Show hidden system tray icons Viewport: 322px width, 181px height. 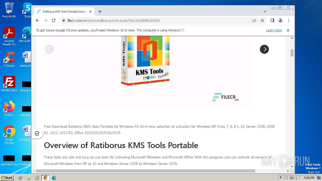(280, 178)
